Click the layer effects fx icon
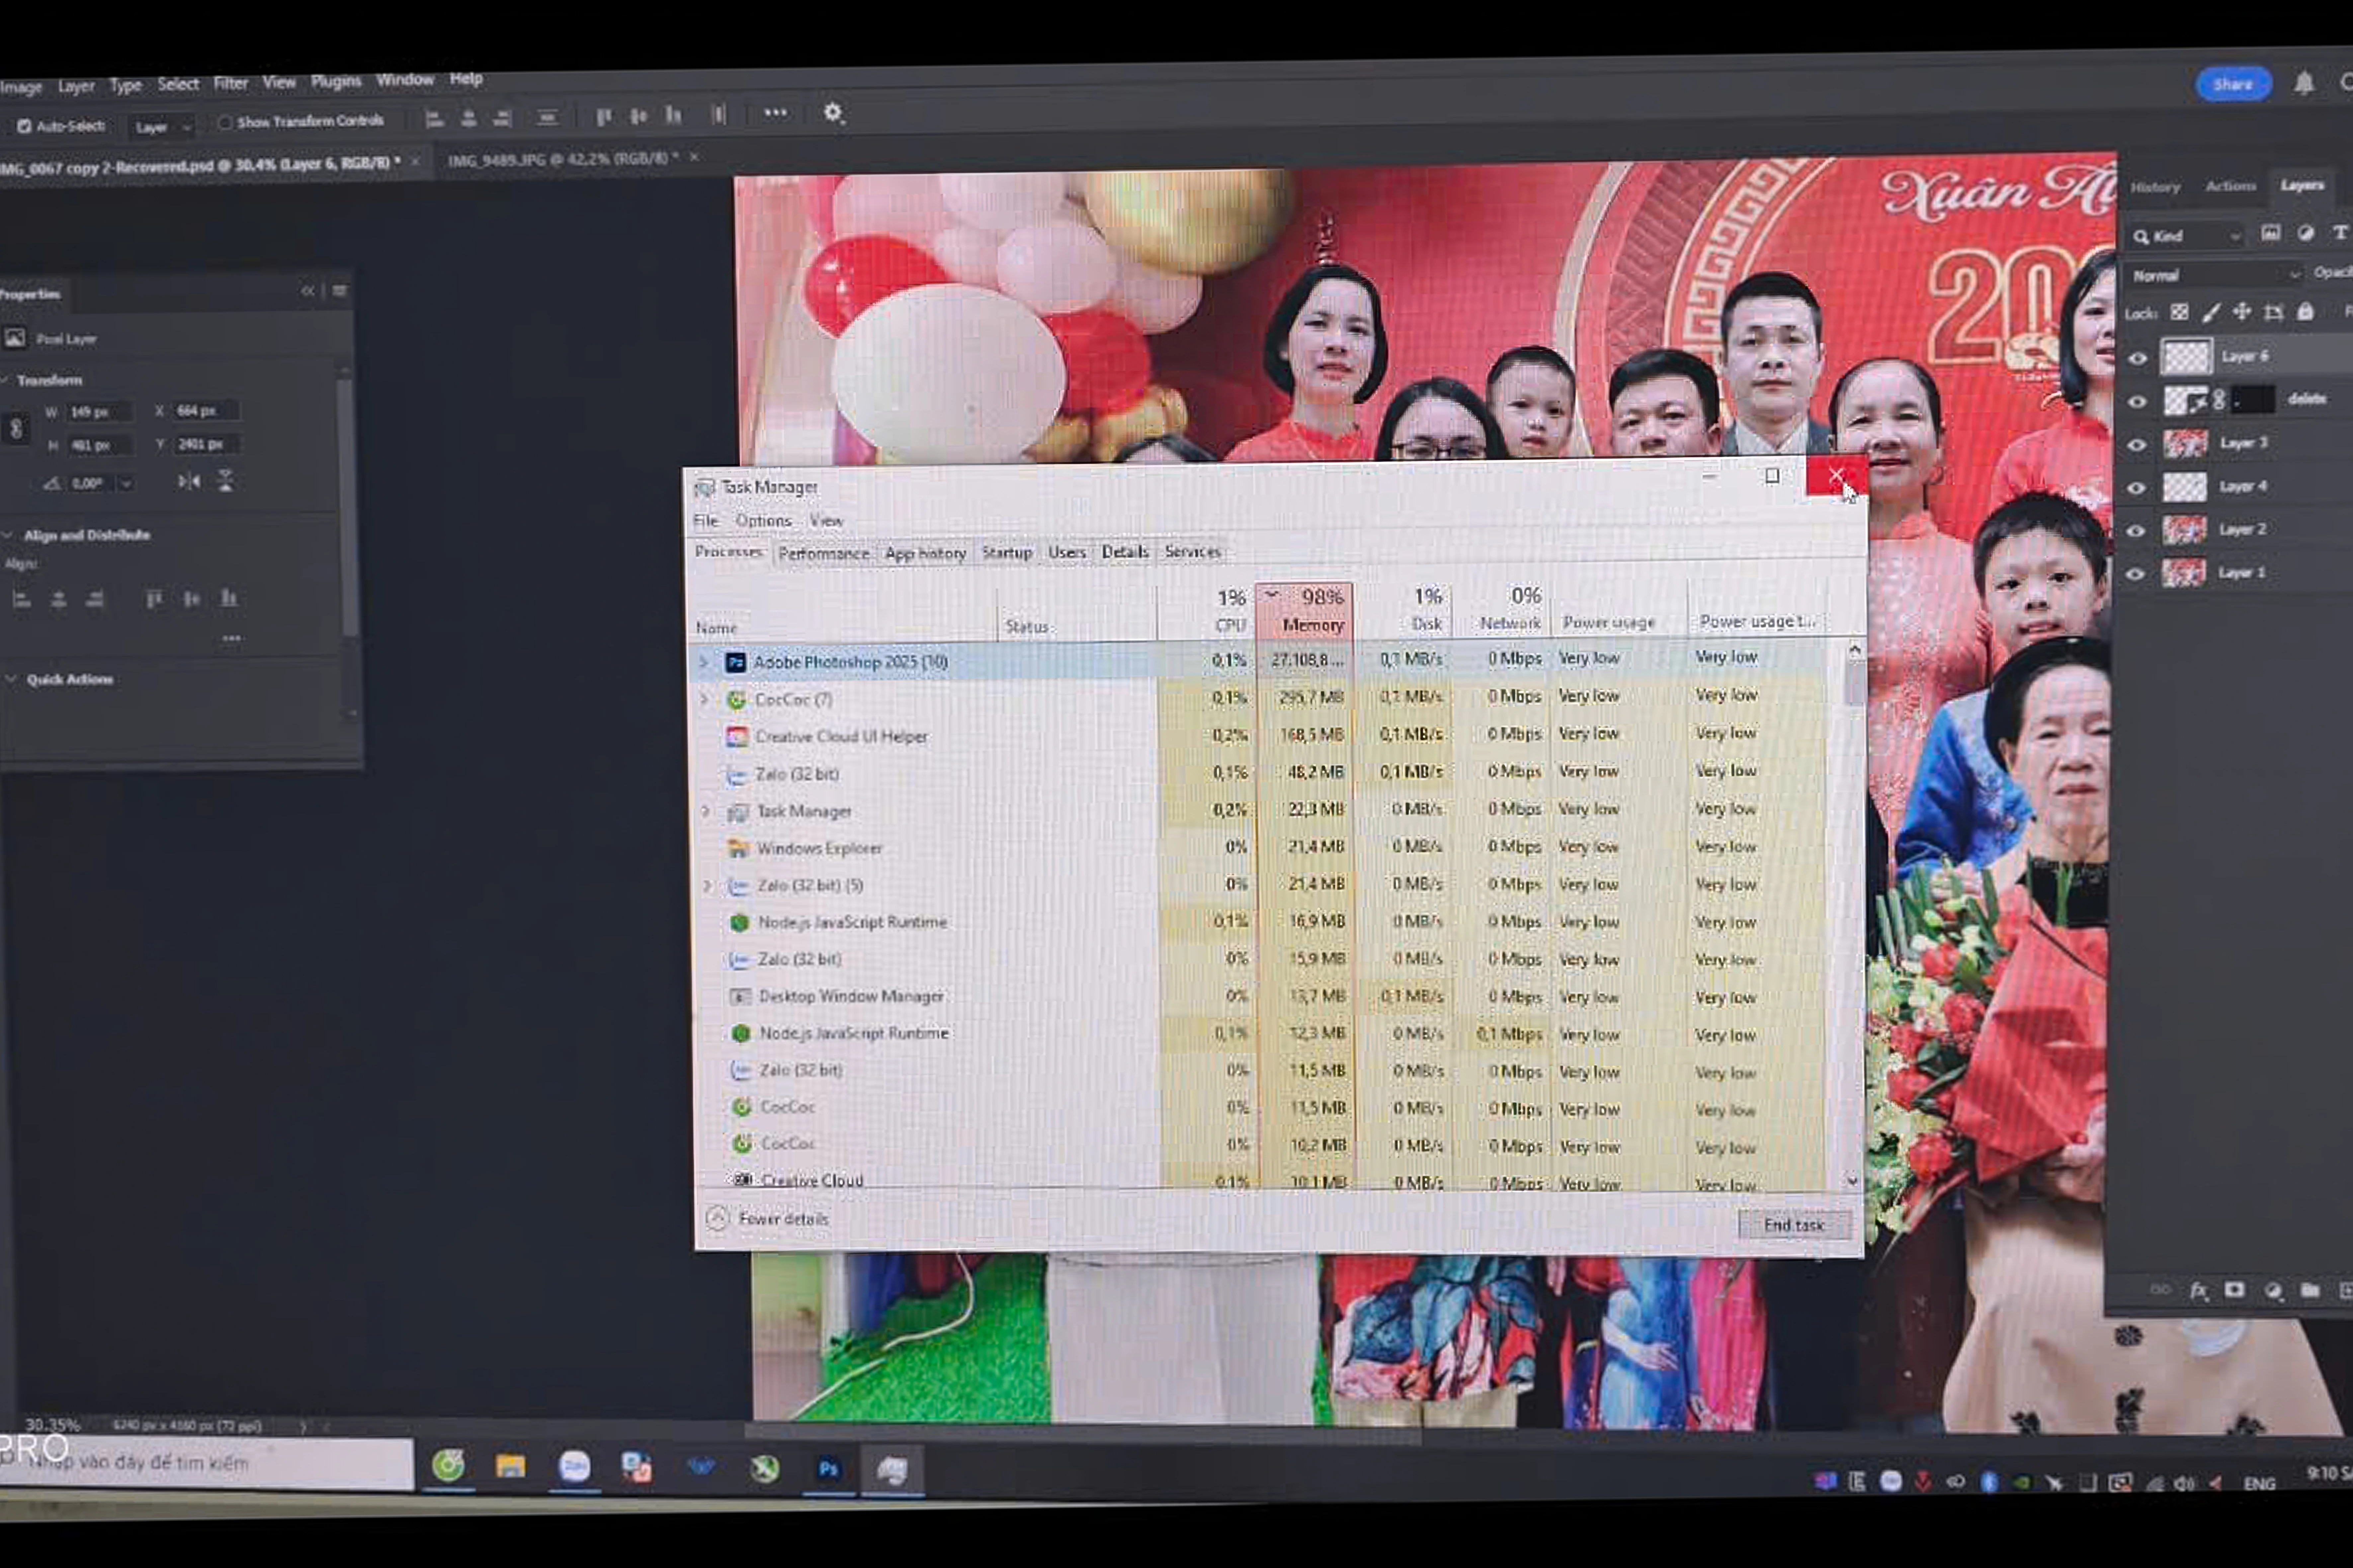Viewport: 2353px width, 1568px height. [x=2199, y=1290]
